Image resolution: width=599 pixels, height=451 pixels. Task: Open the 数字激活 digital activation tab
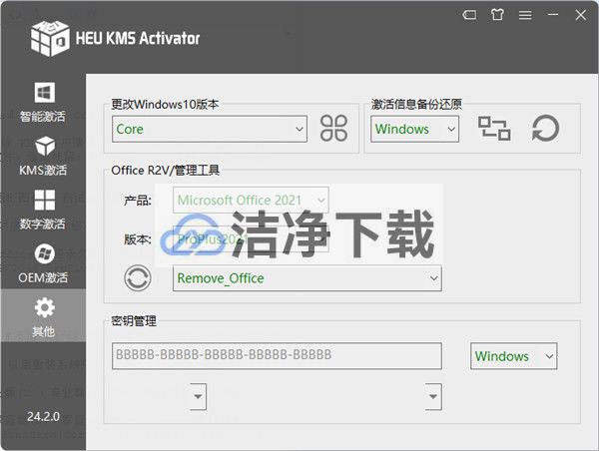point(43,210)
